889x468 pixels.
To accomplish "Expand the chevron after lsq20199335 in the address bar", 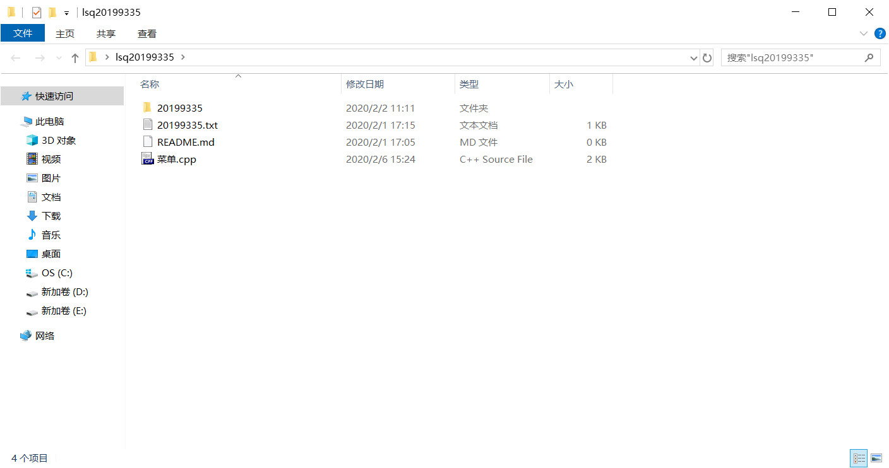I will pyautogui.click(x=183, y=57).
